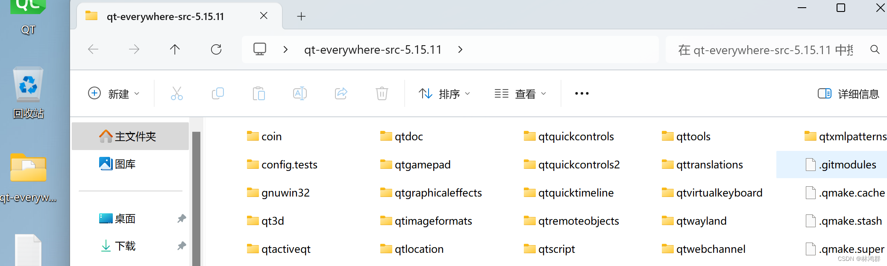Open the qtvirtualkeyboard folder
Viewport: 887px width, 266px height.
coord(712,193)
